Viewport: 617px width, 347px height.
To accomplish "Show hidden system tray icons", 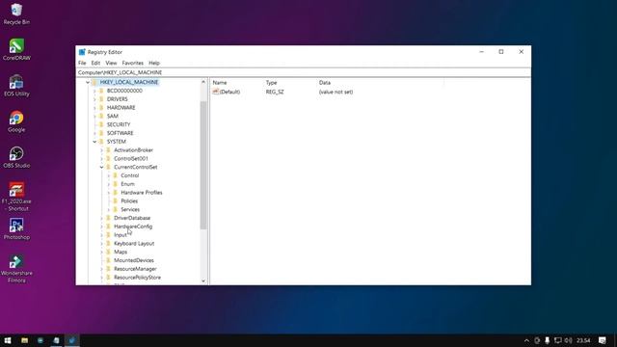I will coord(526,340).
